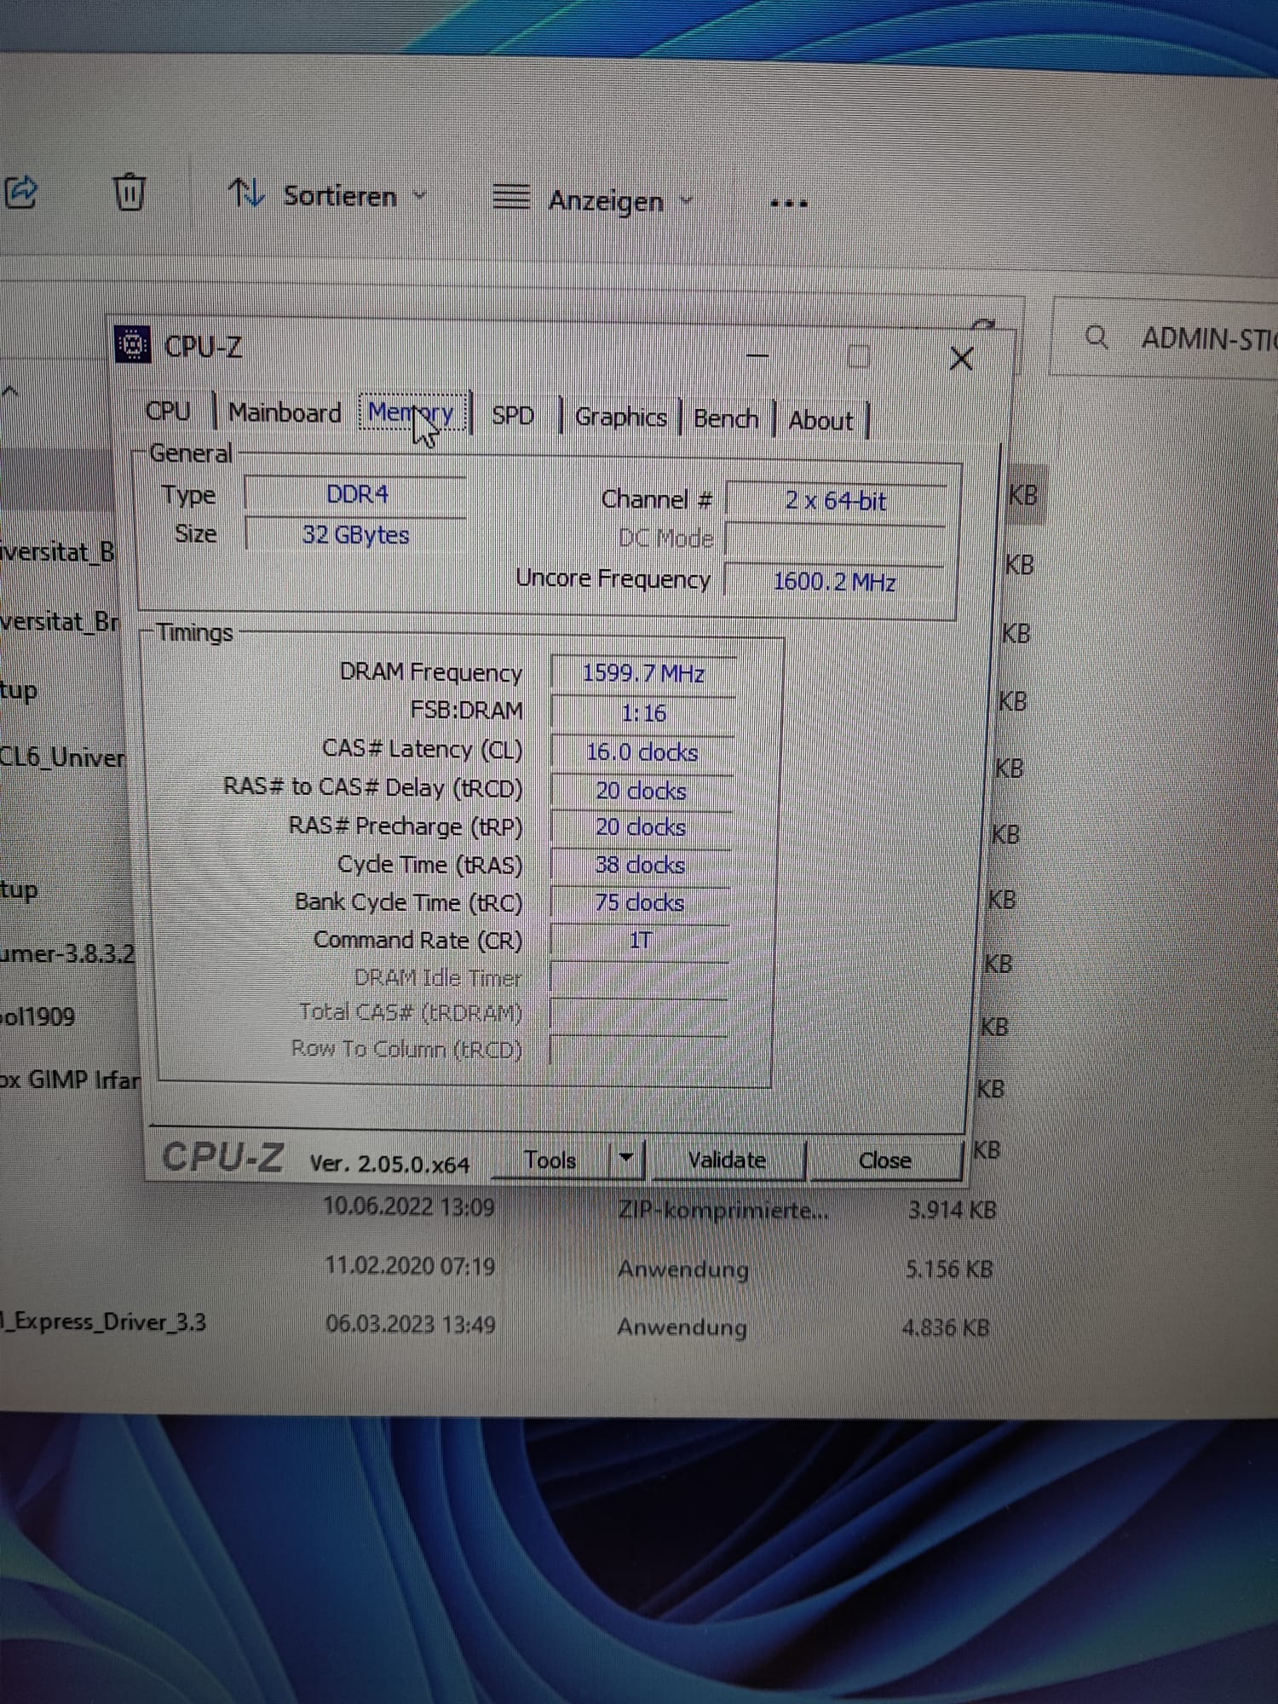
Task: Click the Validate button
Action: 727,1160
